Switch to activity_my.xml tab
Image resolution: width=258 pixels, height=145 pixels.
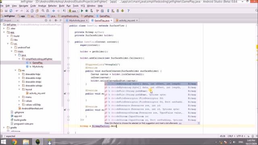pos(127,21)
